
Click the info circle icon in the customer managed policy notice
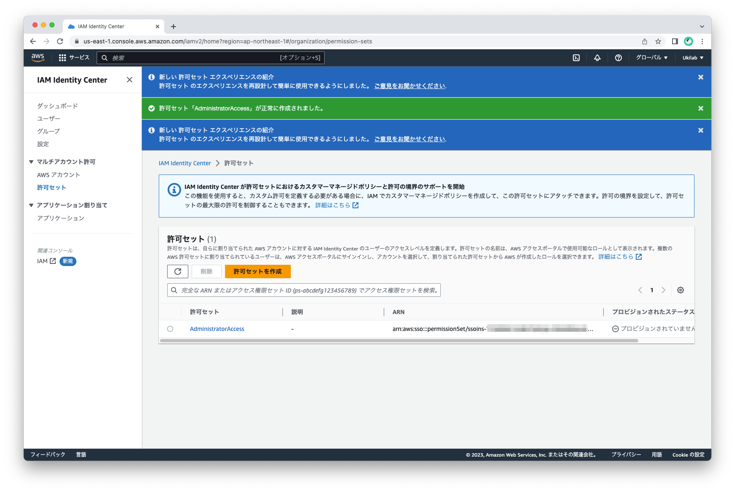pos(174,190)
